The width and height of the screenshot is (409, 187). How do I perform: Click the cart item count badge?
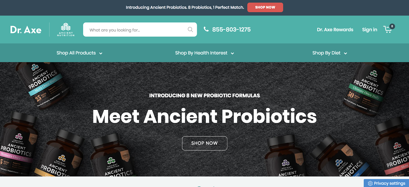(x=392, y=26)
